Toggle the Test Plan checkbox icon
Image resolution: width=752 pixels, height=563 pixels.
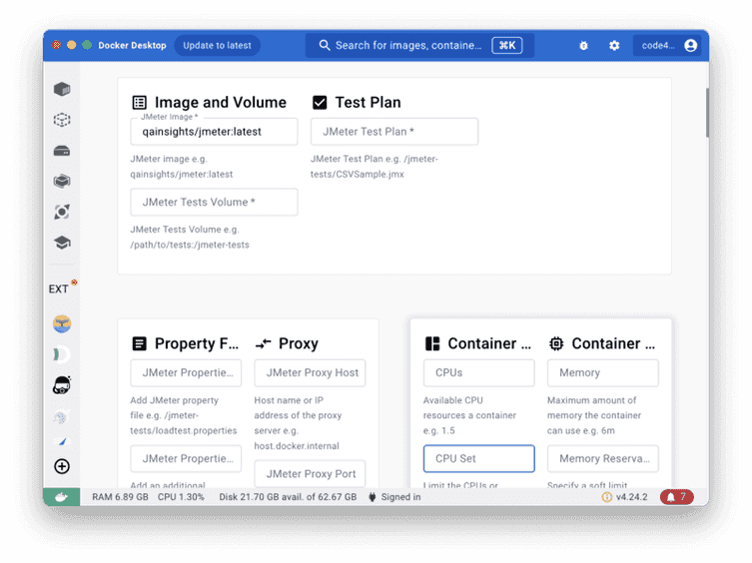coord(320,103)
